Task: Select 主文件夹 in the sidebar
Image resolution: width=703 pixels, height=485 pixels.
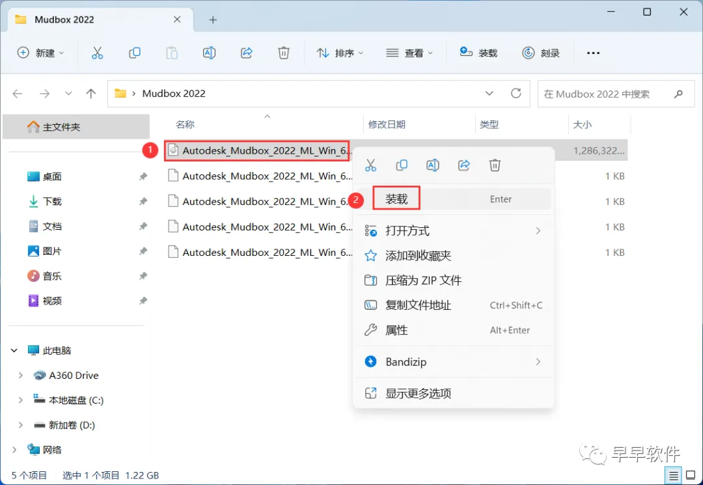Action: tap(76, 127)
